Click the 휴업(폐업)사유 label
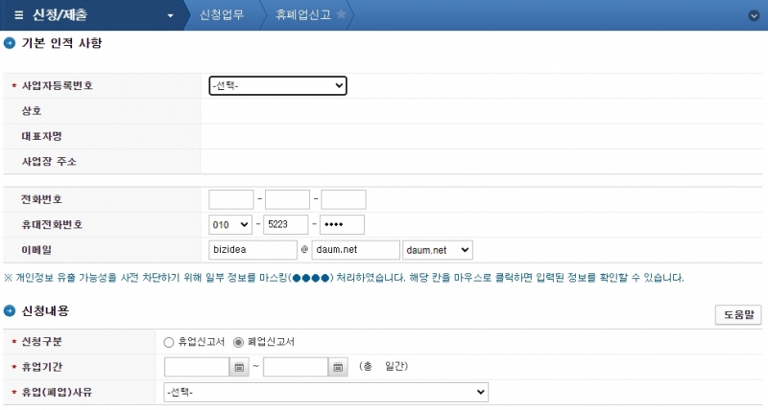 pos(57,392)
